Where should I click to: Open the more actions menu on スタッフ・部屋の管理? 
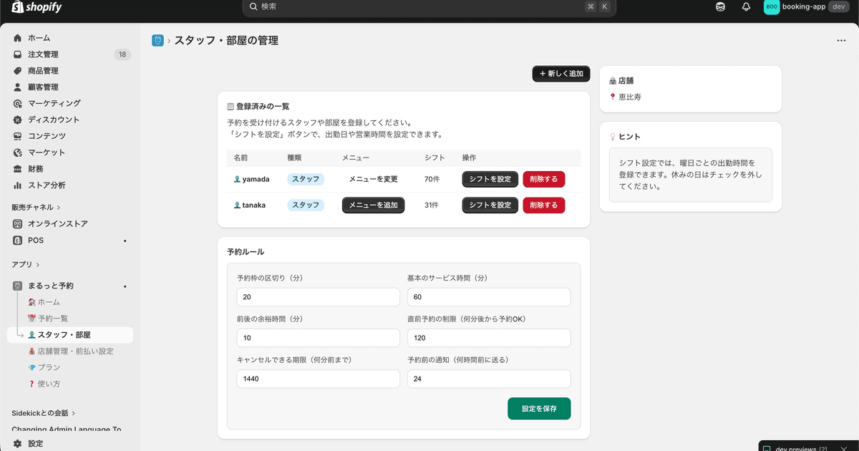(x=841, y=40)
